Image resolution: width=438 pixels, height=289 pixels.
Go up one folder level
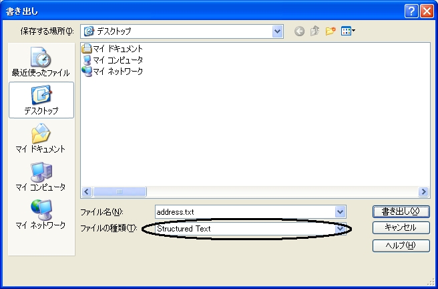click(315, 31)
